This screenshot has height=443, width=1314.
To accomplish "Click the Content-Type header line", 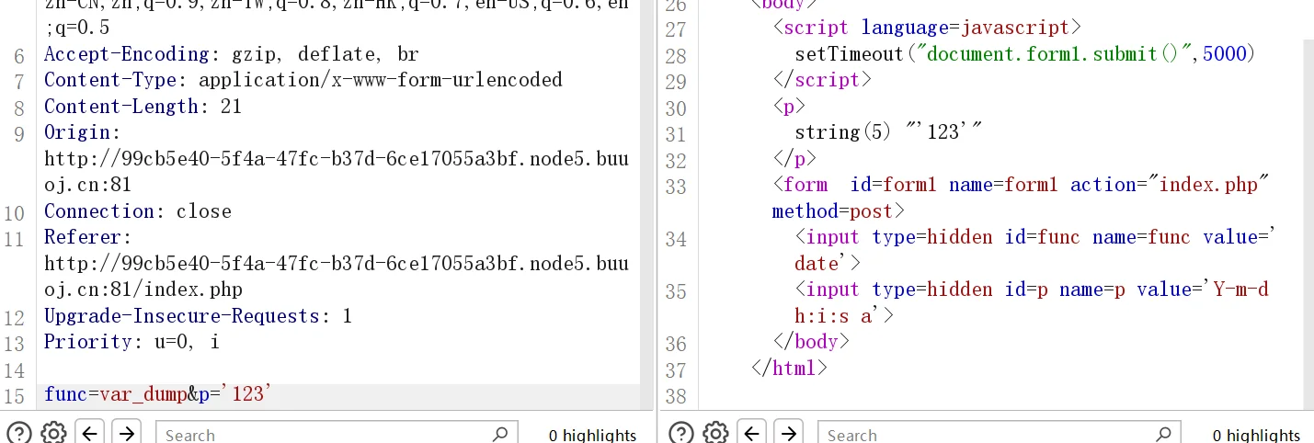I will click(303, 80).
